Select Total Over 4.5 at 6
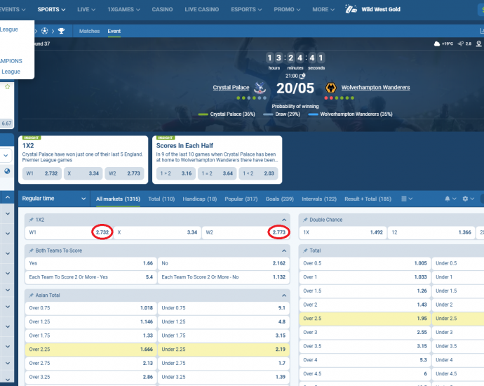 pos(365,374)
